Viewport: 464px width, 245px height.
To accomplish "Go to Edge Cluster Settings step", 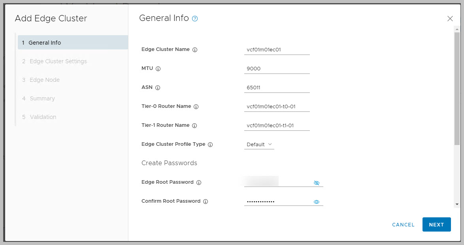I will [58, 61].
